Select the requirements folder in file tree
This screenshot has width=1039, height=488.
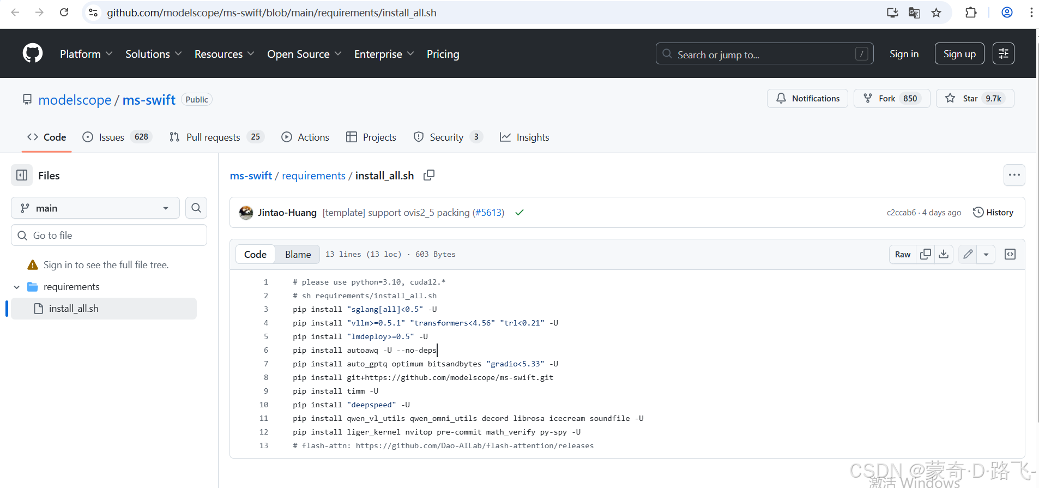(71, 287)
